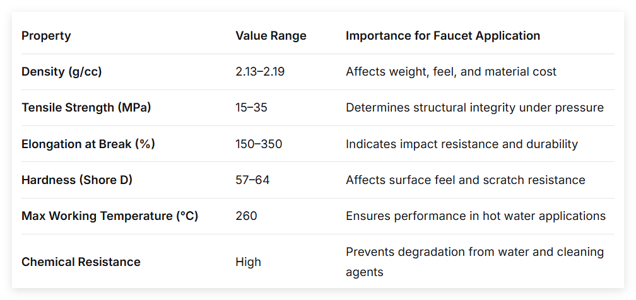
Task: Click the text about weight and material cost
Action: pos(451,72)
